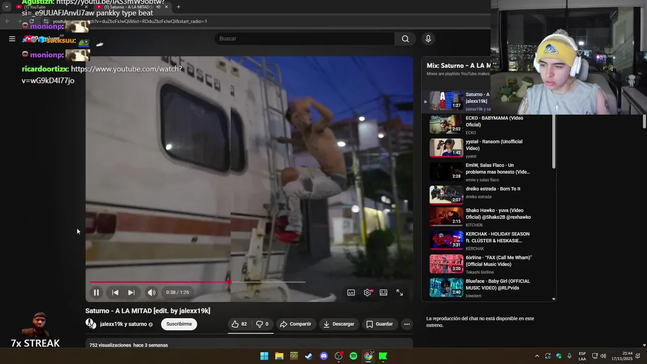Mute the video player volume

click(x=152, y=292)
